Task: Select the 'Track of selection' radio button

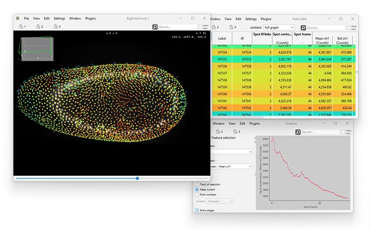Action: point(197,184)
